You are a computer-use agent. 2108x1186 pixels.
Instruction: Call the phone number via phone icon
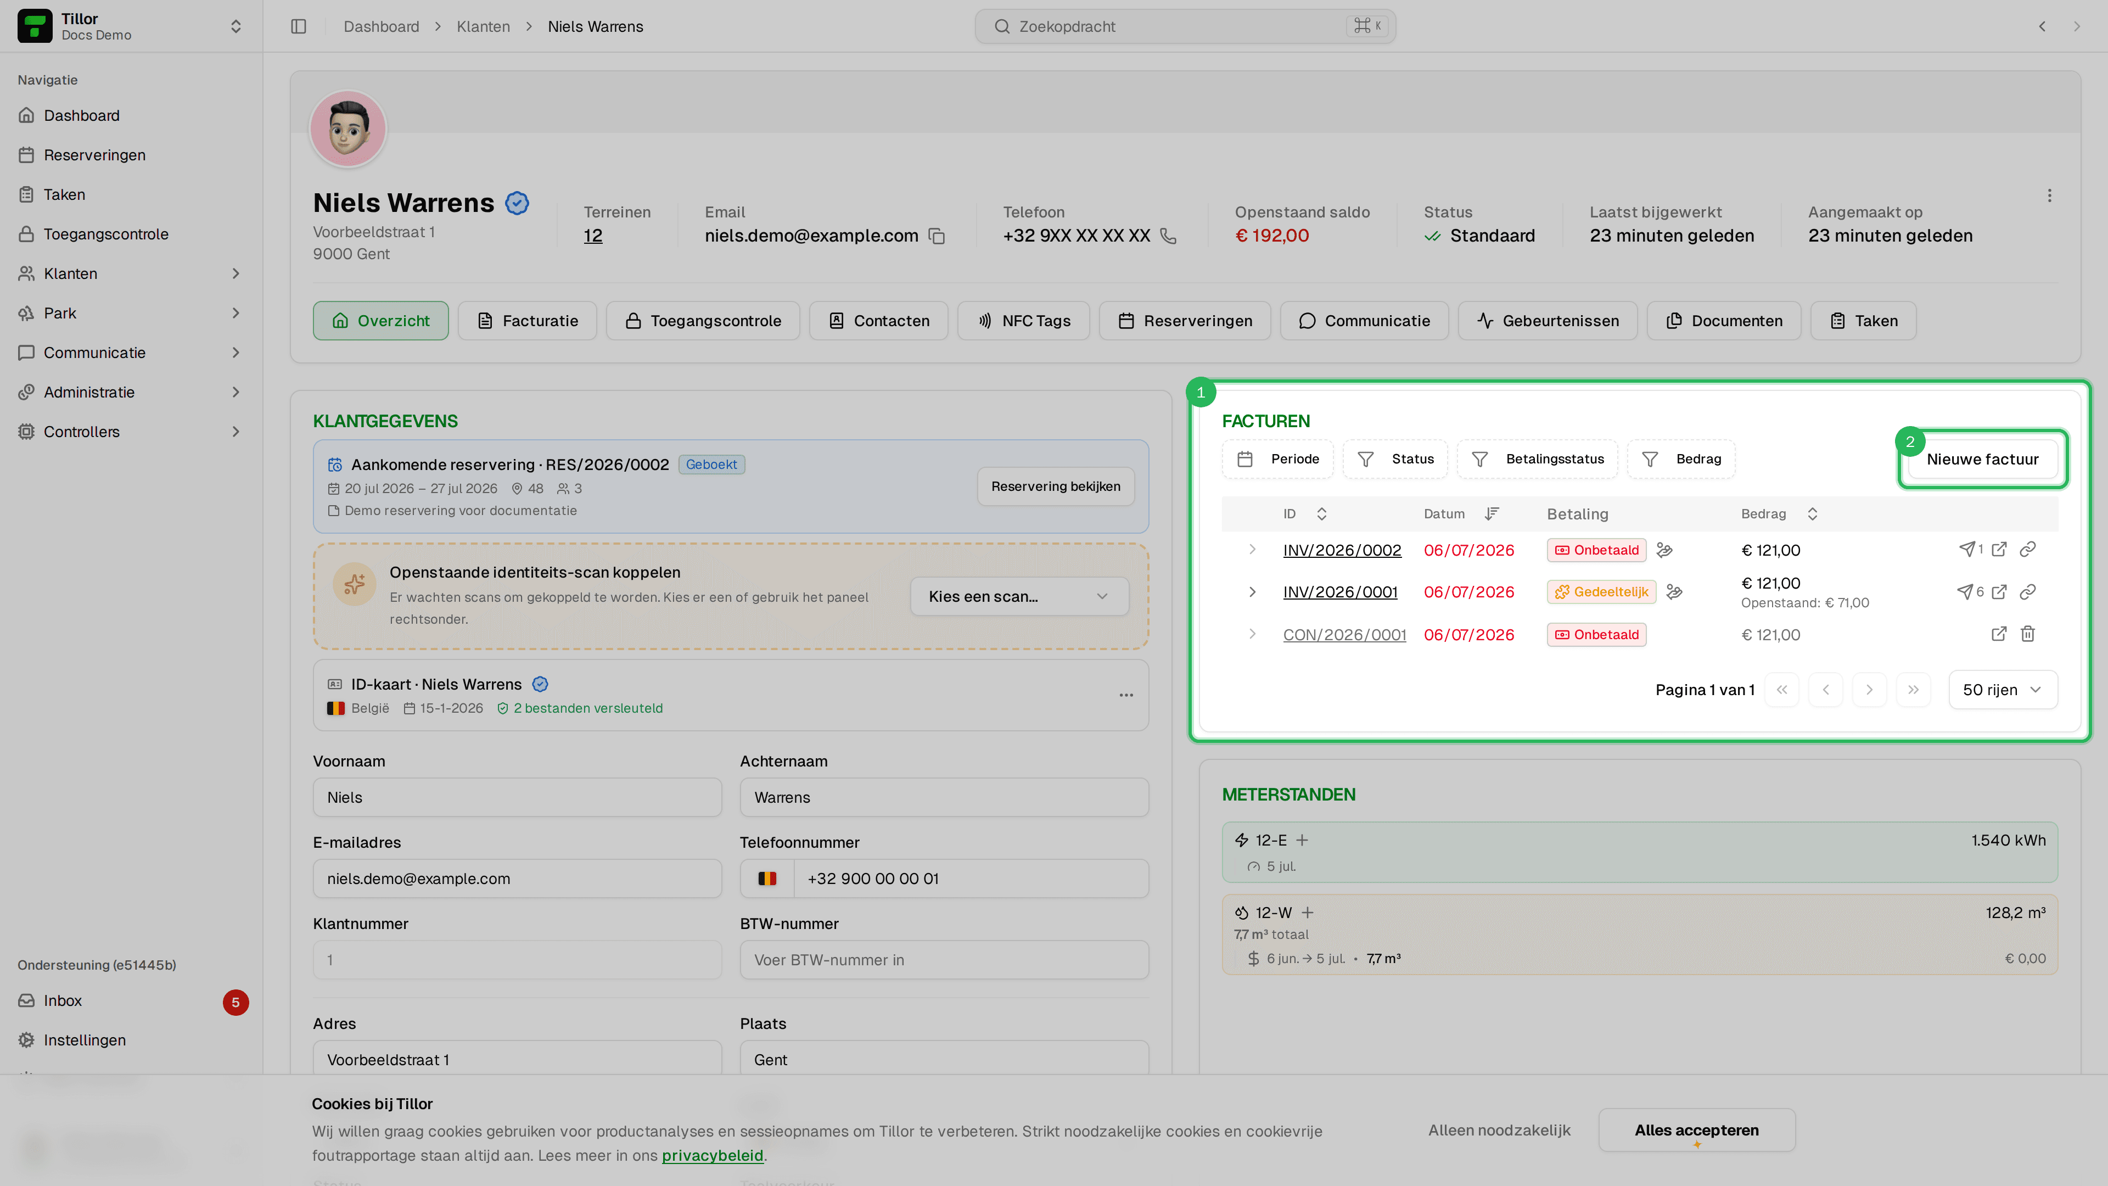click(x=1169, y=236)
